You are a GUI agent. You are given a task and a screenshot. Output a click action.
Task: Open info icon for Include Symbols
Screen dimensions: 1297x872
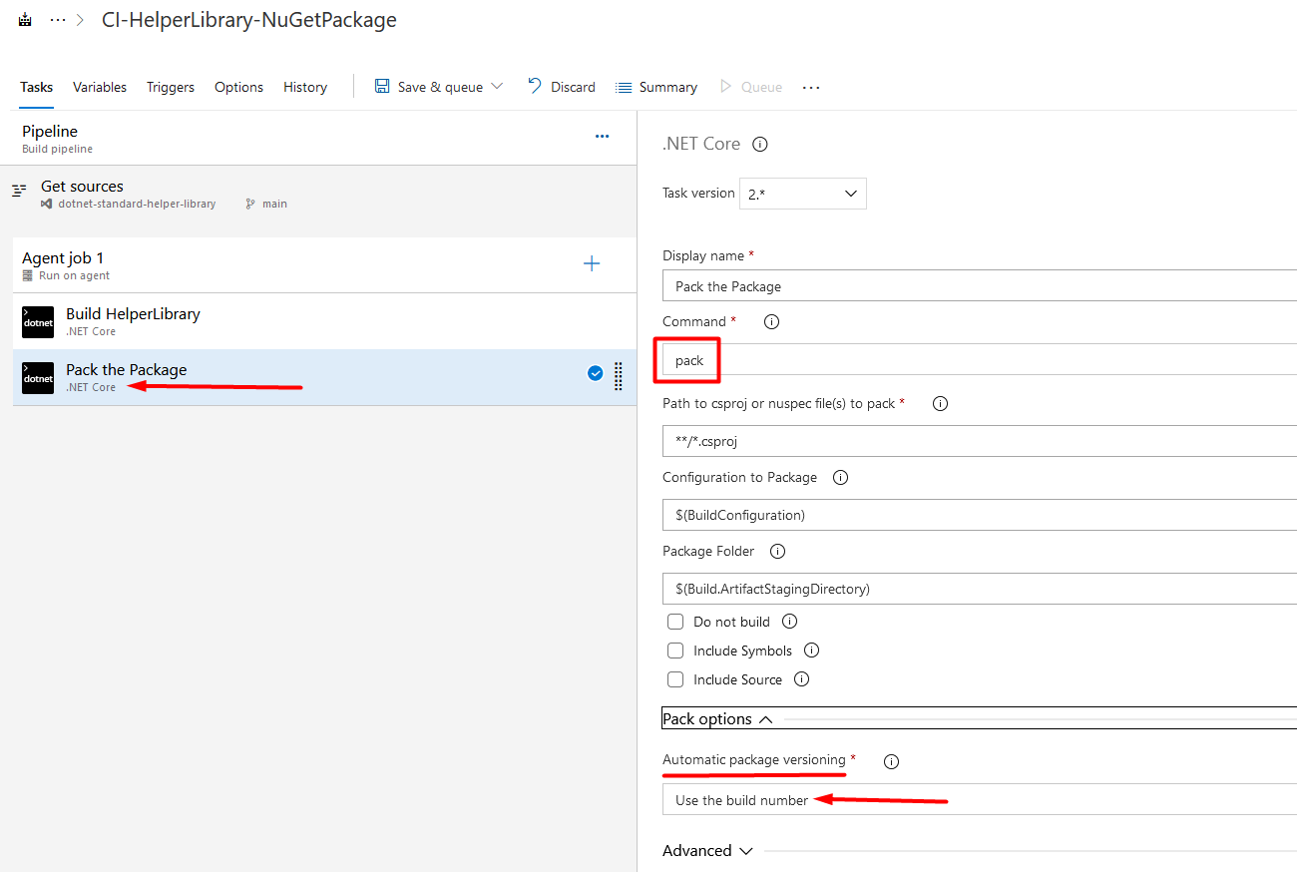point(812,650)
